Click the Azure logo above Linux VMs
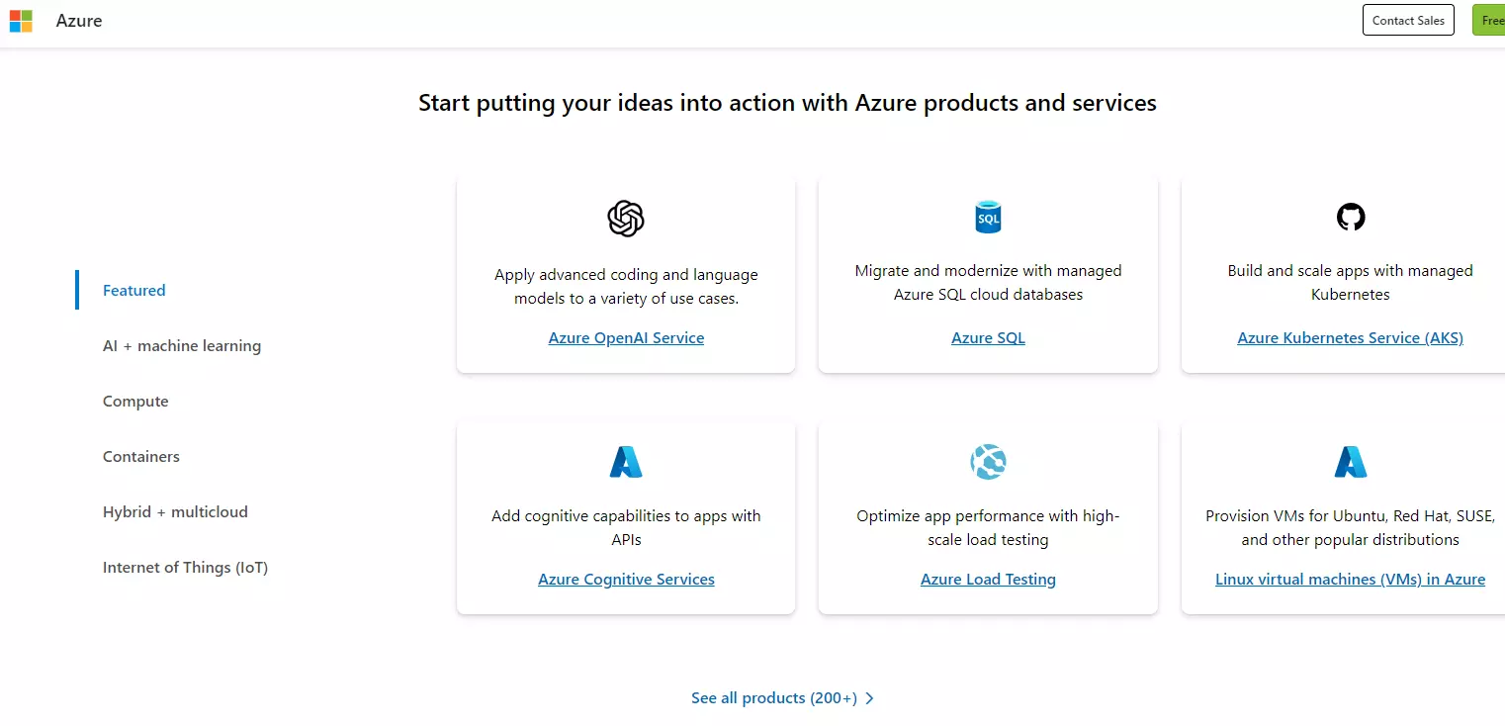The width and height of the screenshot is (1505, 726). click(1350, 462)
